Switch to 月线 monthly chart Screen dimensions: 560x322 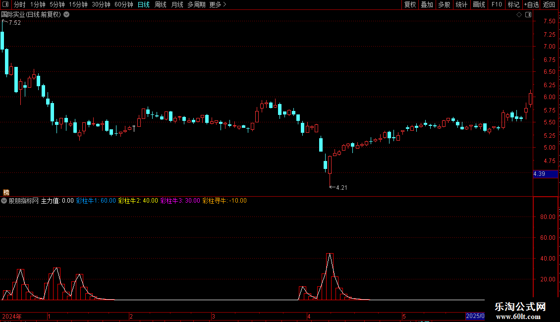click(177, 4)
